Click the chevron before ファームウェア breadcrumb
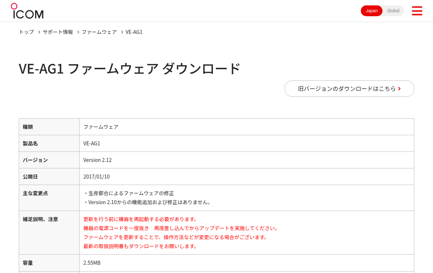Image resolution: width=433 pixels, height=273 pixels. tap(78, 32)
